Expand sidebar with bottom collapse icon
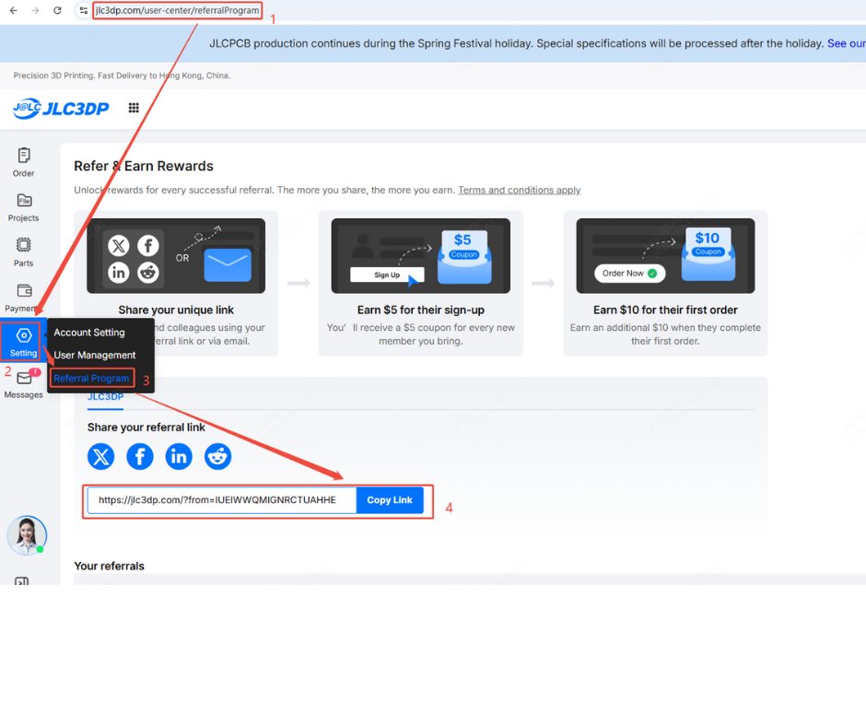 [21, 580]
